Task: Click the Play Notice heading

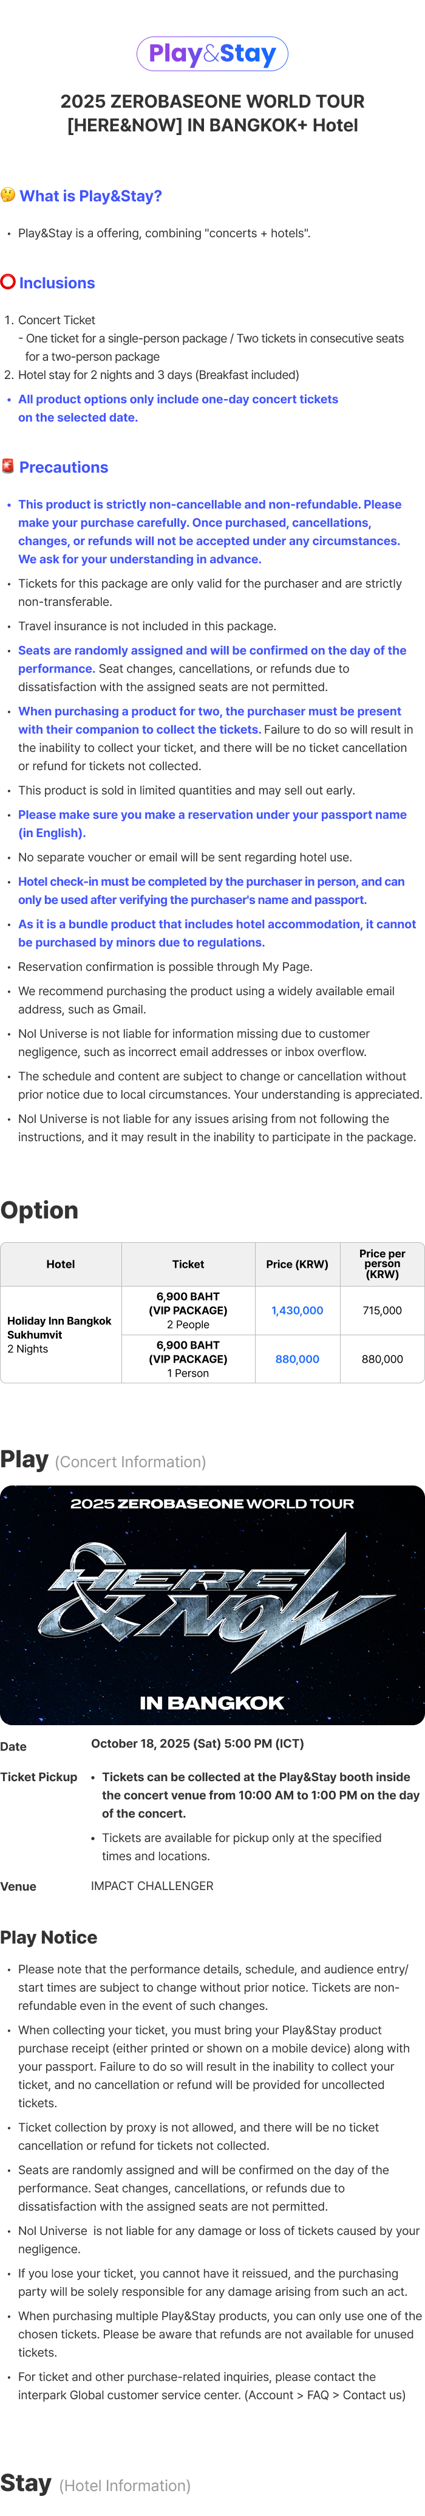Action: pyautogui.click(x=49, y=1937)
